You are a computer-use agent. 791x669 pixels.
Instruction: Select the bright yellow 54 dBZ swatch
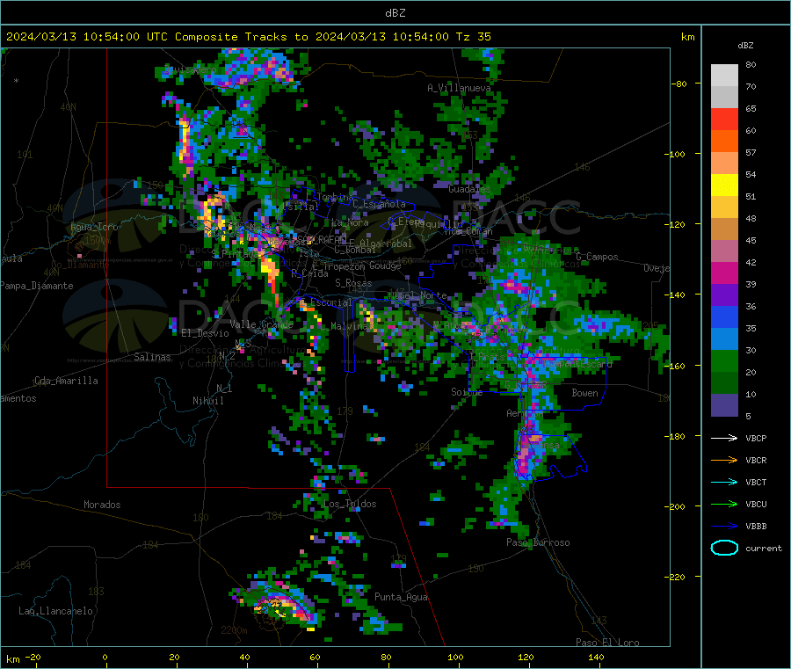pyautogui.click(x=724, y=185)
